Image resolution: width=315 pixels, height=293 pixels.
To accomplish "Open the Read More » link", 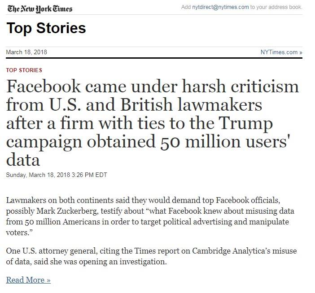I will pyautogui.click(x=28, y=280).
